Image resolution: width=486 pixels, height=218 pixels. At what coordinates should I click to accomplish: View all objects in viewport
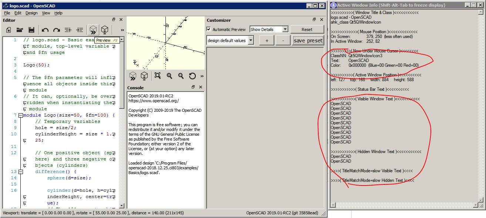pos(158,76)
